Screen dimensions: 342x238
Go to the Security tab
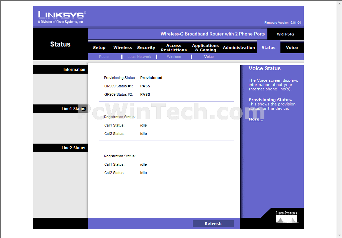click(x=146, y=48)
